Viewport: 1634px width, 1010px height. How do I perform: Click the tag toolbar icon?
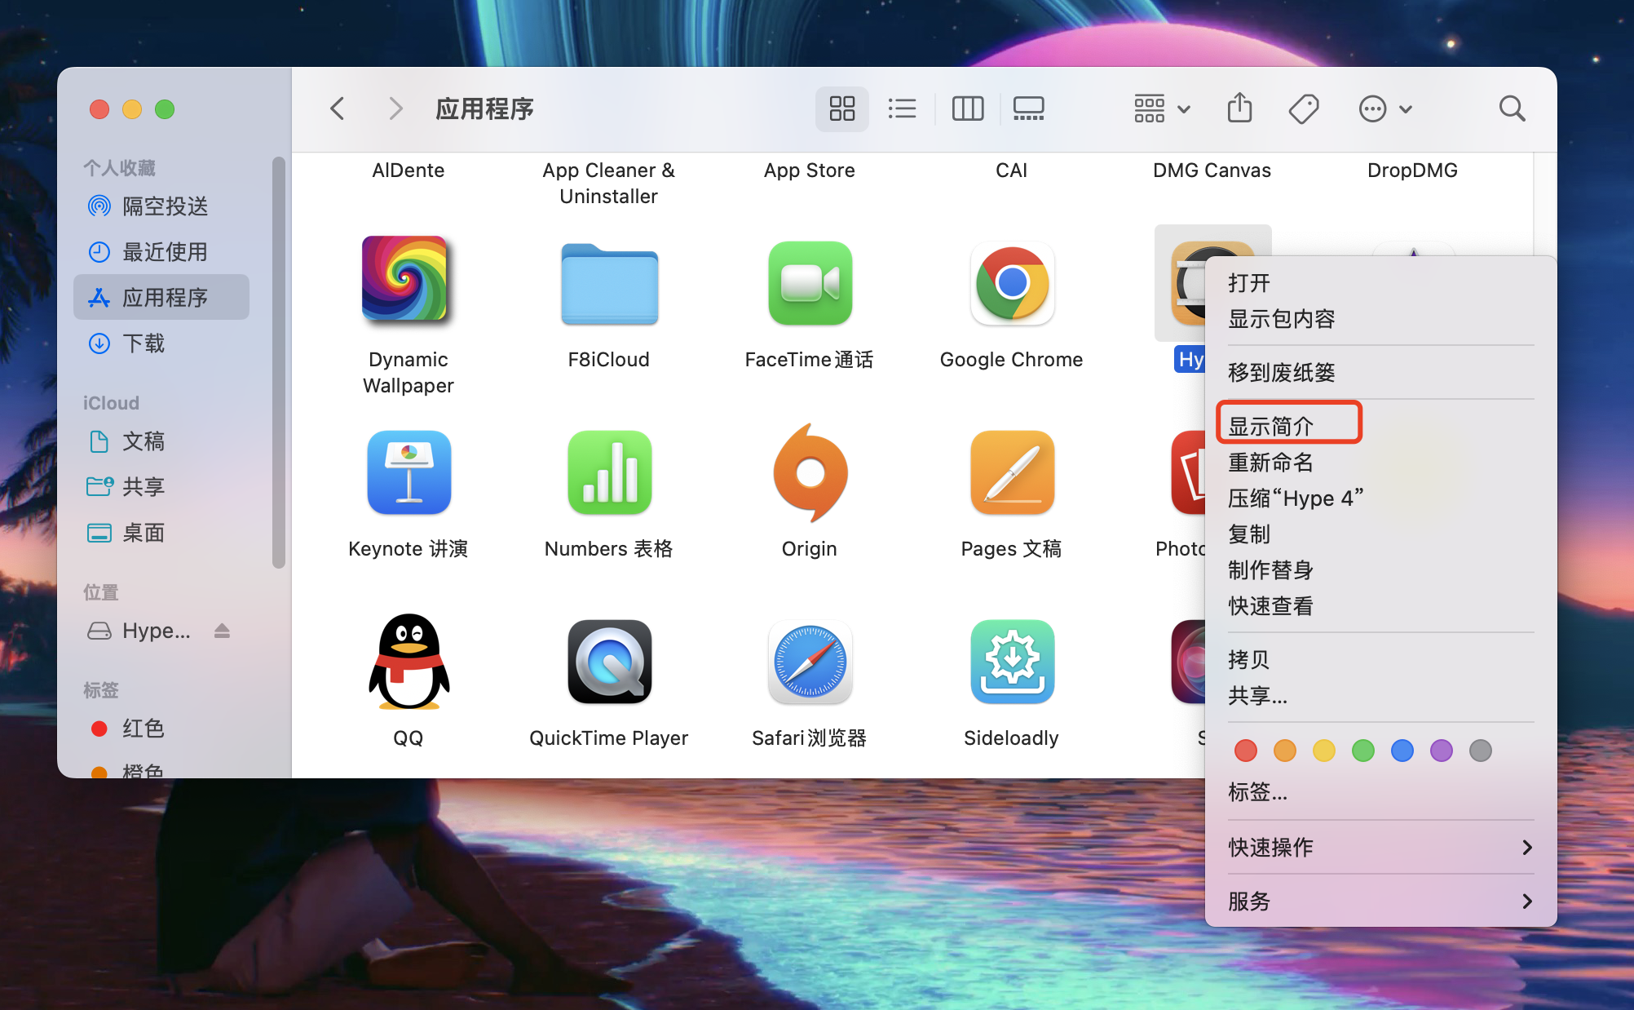pos(1304,109)
